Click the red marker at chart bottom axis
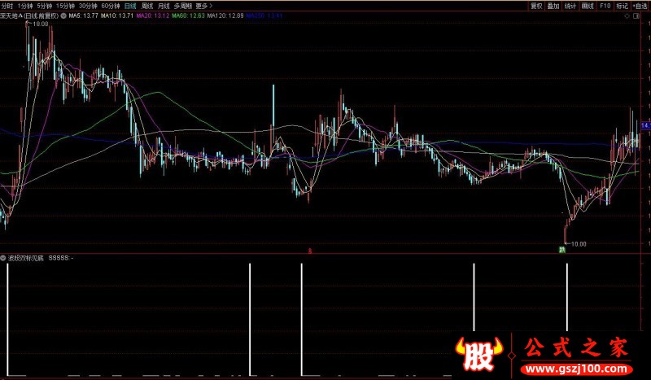The height and width of the screenshot is (380, 651). click(x=309, y=251)
